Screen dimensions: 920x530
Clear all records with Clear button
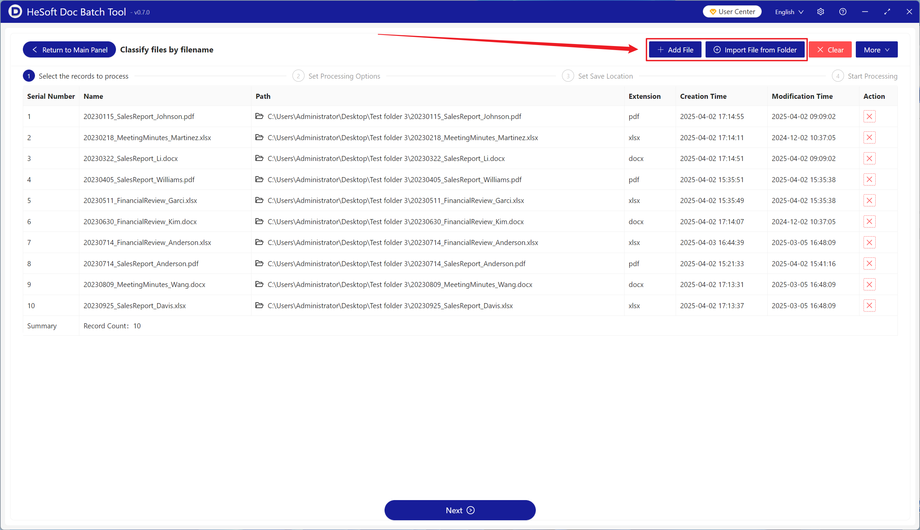pyautogui.click(x=830, y=49)
